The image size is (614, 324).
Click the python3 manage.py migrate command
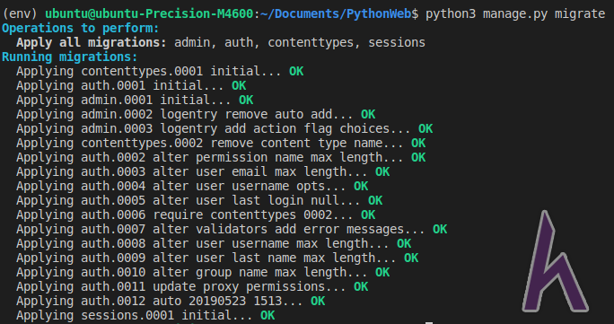[515, 13]
